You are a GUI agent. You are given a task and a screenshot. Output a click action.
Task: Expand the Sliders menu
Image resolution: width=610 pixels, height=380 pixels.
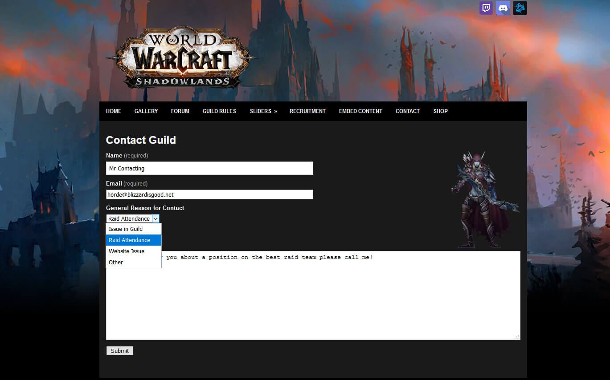click(263, 111)
